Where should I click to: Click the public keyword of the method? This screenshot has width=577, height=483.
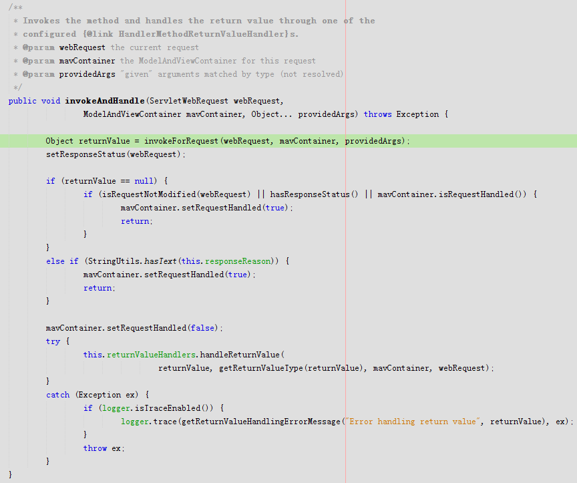click(23, 101)
